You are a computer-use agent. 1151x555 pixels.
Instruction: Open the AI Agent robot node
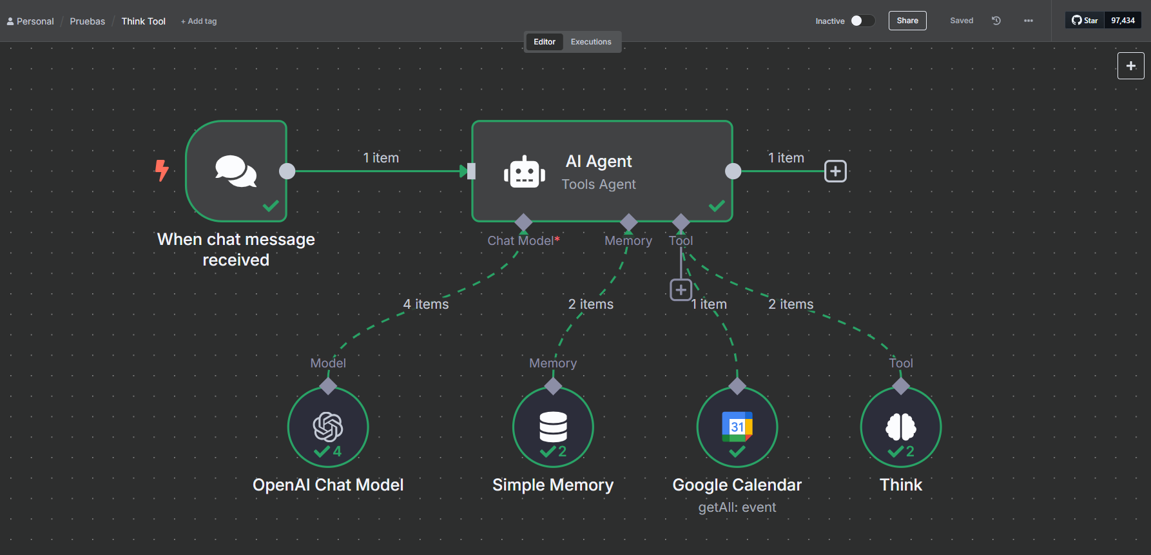602,171
